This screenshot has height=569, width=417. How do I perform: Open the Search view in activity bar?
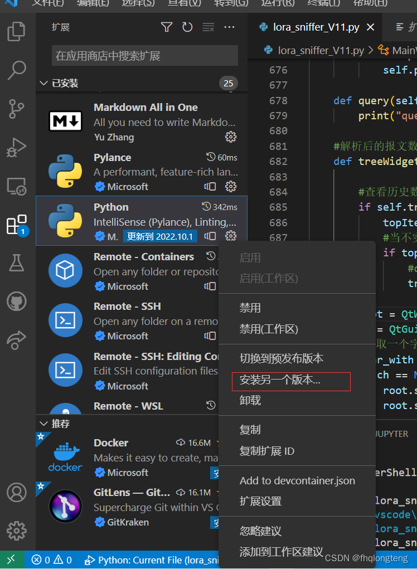click(x=16, y=70)
